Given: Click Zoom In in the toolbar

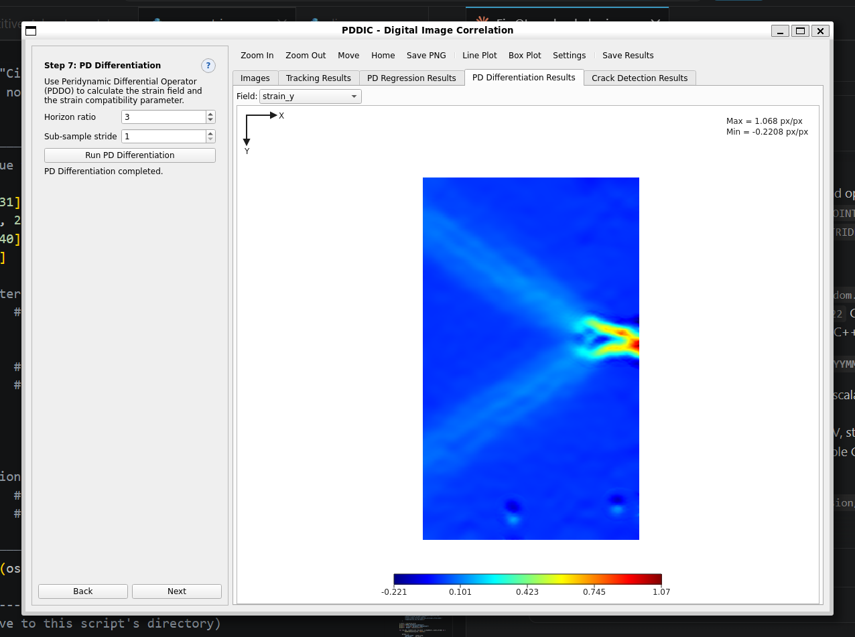Looking at the screenshot, I should pyautogui.click(x=257, y=56).
